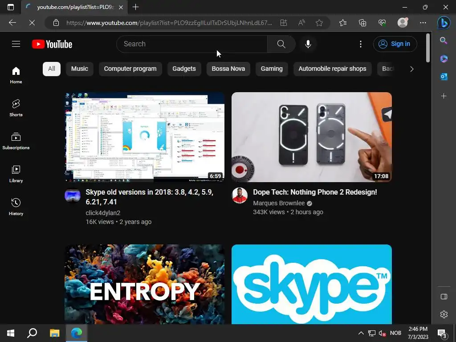Open title Skype old versions in 2018
The image size is (456, 342).
pyautogui.click(x=150, y=197)
